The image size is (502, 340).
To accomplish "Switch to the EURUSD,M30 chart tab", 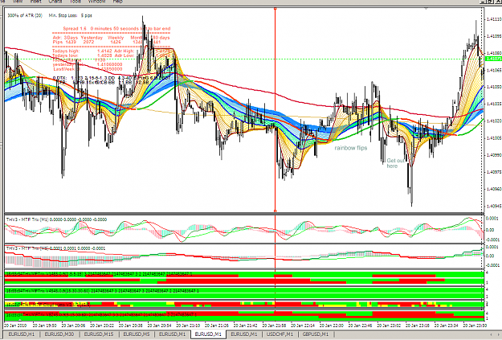I will click(59, 334).
